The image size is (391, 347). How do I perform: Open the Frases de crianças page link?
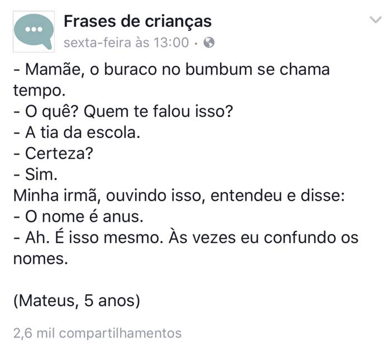pyautogui.click(x=137, y=22)
